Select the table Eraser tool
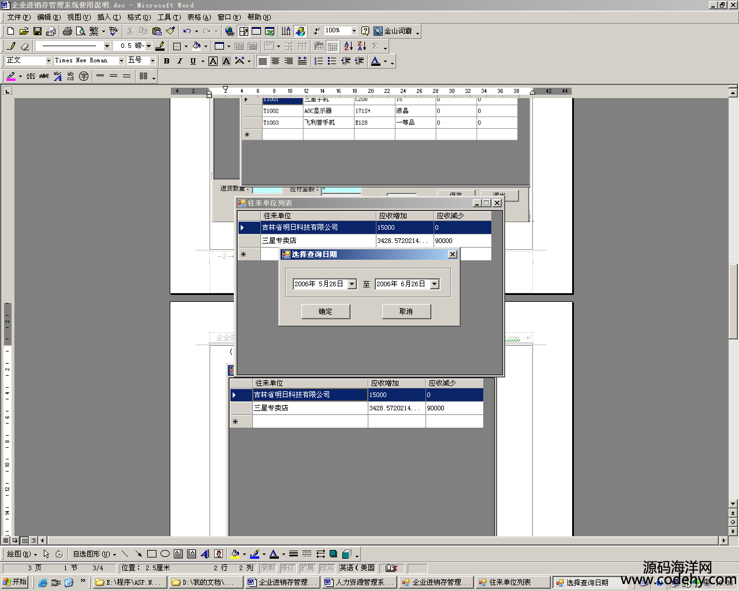Image resolution: width=739 pixels, height=591 pixels. (24, 46)
